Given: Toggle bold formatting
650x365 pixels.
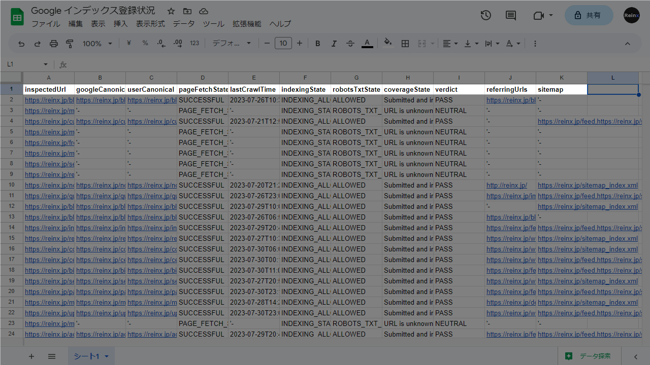Looking at the screenshot, I should click(x=318, y=44).
